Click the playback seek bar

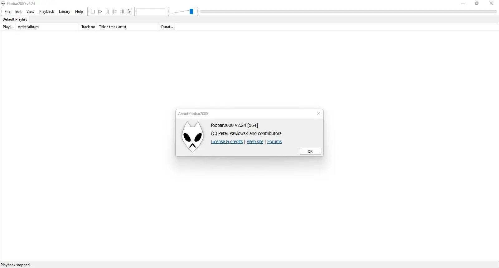348,12
